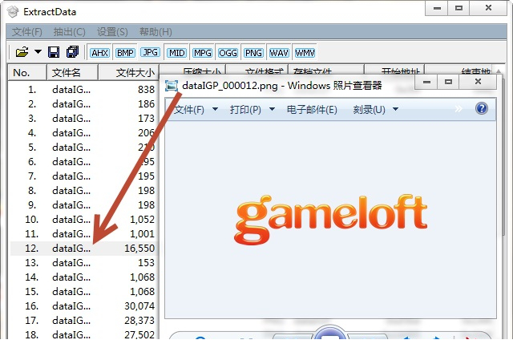Open the dropdown arrow next to folder icon
513x352 pixels.
[x=38, y=51]
